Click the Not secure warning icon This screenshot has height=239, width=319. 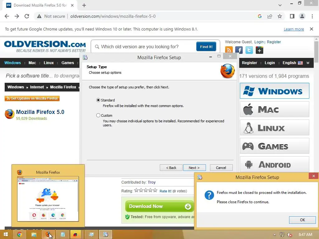pyautogui.click(x=39, y=16)
